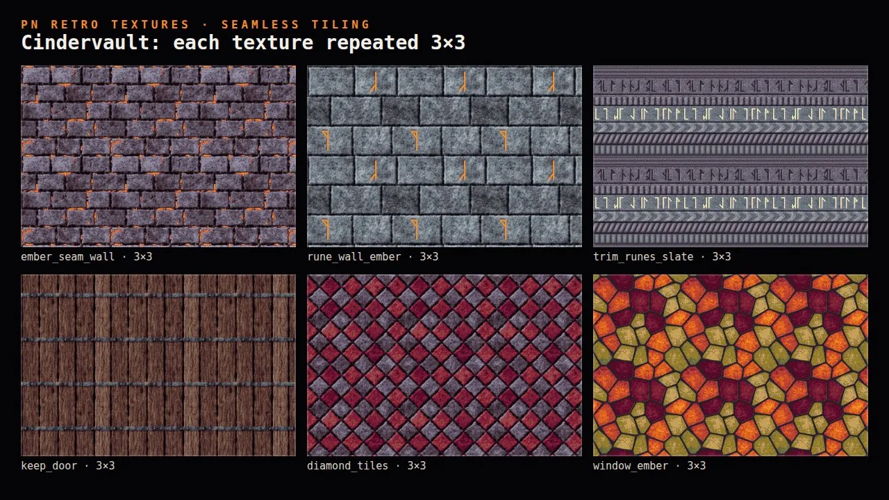Click the 'diamond_tiles · 3×3' caption

tap(367, 466)
